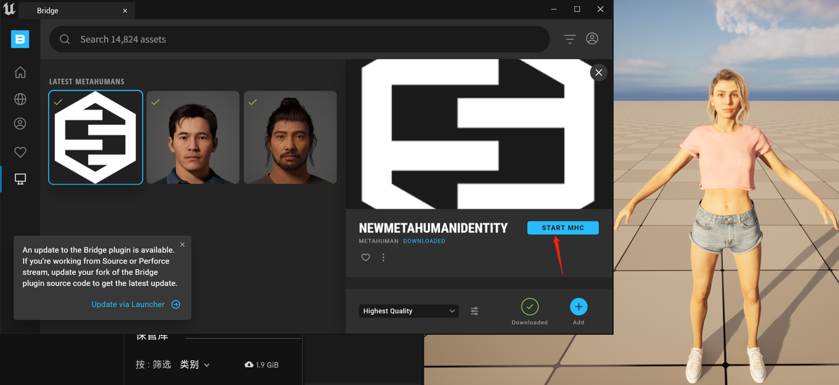Select the female character in the viewport

coord(726,224)
